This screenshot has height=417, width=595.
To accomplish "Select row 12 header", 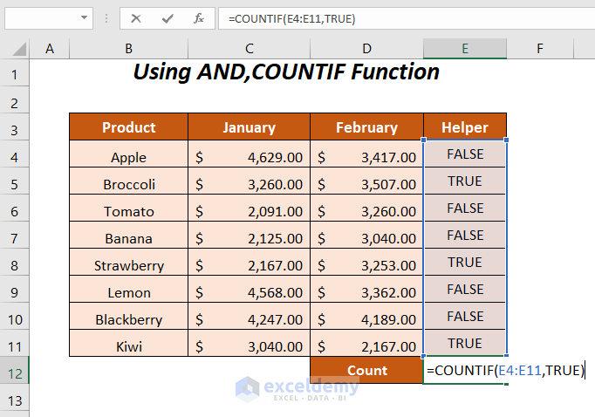I will point(14,371).
